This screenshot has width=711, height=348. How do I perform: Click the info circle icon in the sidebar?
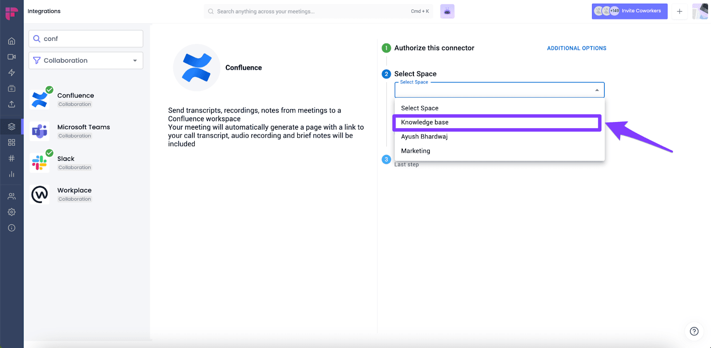point(12,228)
